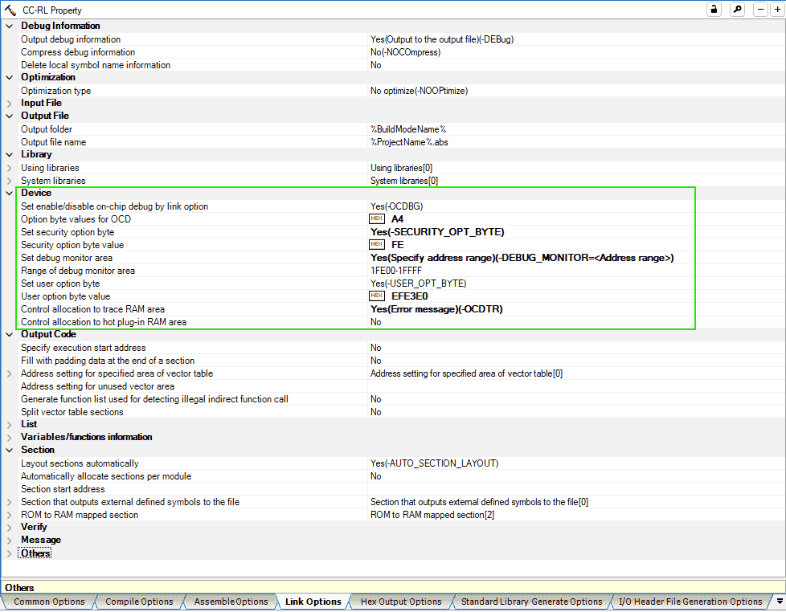
Task: Click the CC-RL Property wrench icon
Action: [x=9, y=9]
